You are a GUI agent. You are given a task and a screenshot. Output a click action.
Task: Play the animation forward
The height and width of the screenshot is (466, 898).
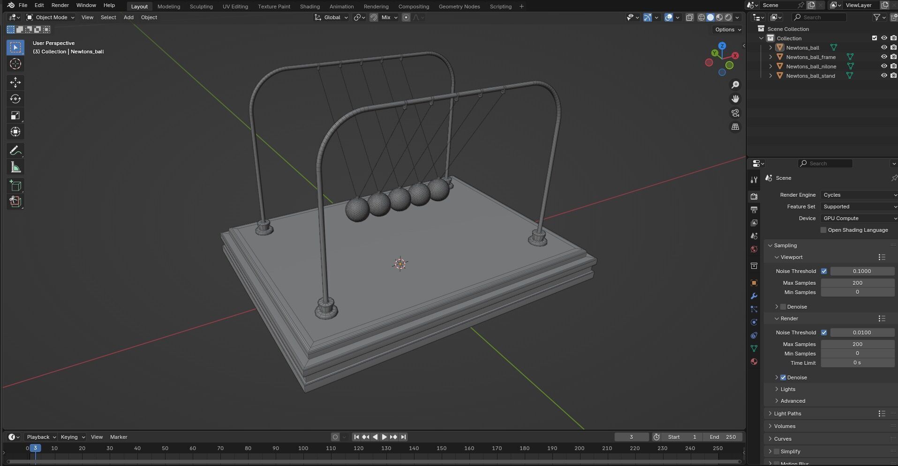pos(384,437)
